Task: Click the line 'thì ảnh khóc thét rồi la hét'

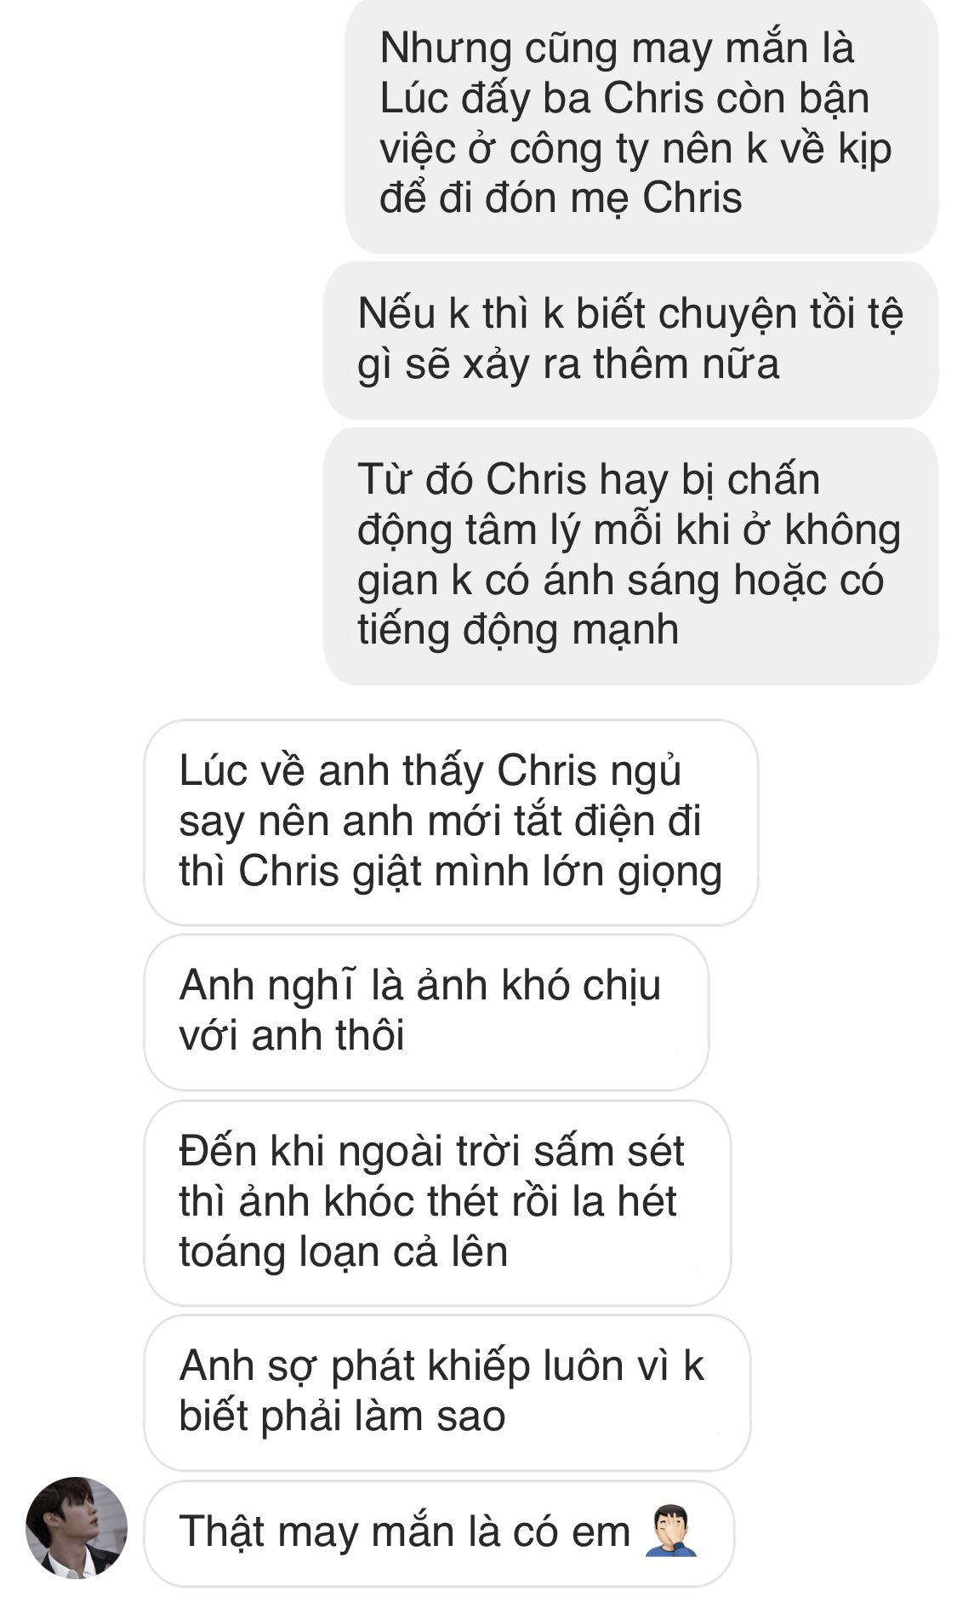Action: coord(428,1202)
